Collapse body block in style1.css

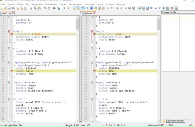click(9, 31)
